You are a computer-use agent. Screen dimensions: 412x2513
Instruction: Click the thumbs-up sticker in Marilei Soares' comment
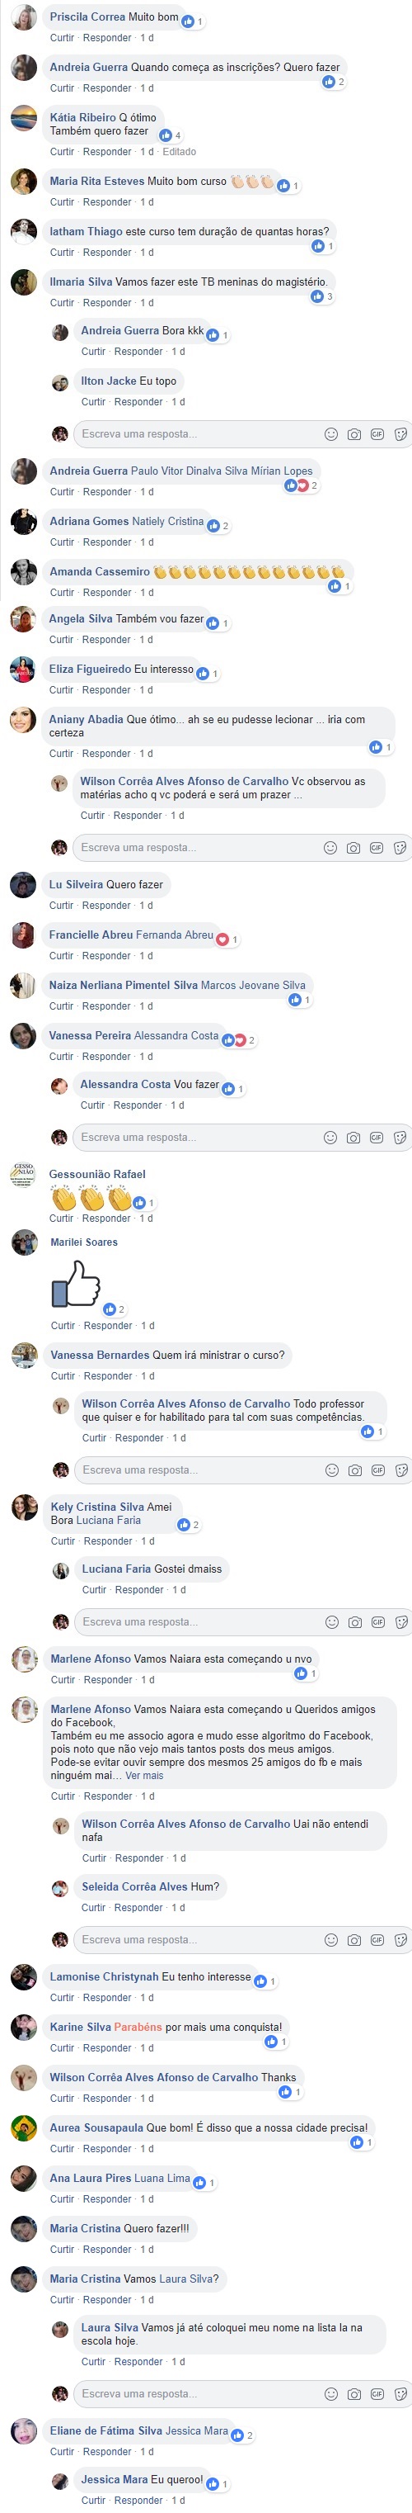tap(76, 1283)
